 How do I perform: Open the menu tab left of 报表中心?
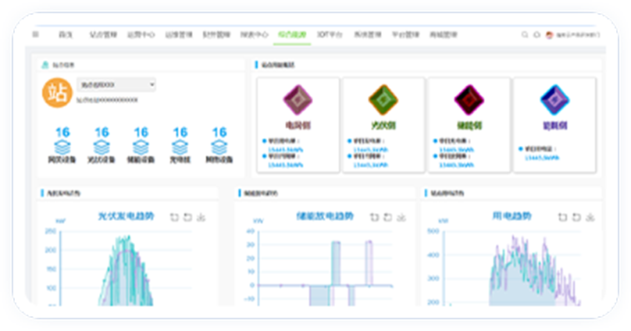[216, 34]
